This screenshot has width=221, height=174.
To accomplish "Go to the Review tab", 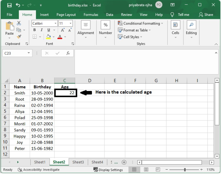I will (126, 14).
